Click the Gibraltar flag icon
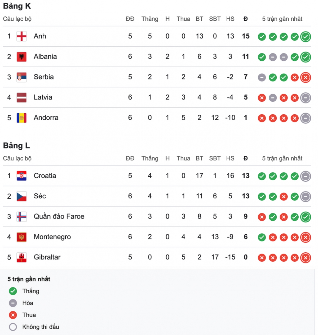Image resolution: width=318 pixels, height=335 pixels. 21,257
